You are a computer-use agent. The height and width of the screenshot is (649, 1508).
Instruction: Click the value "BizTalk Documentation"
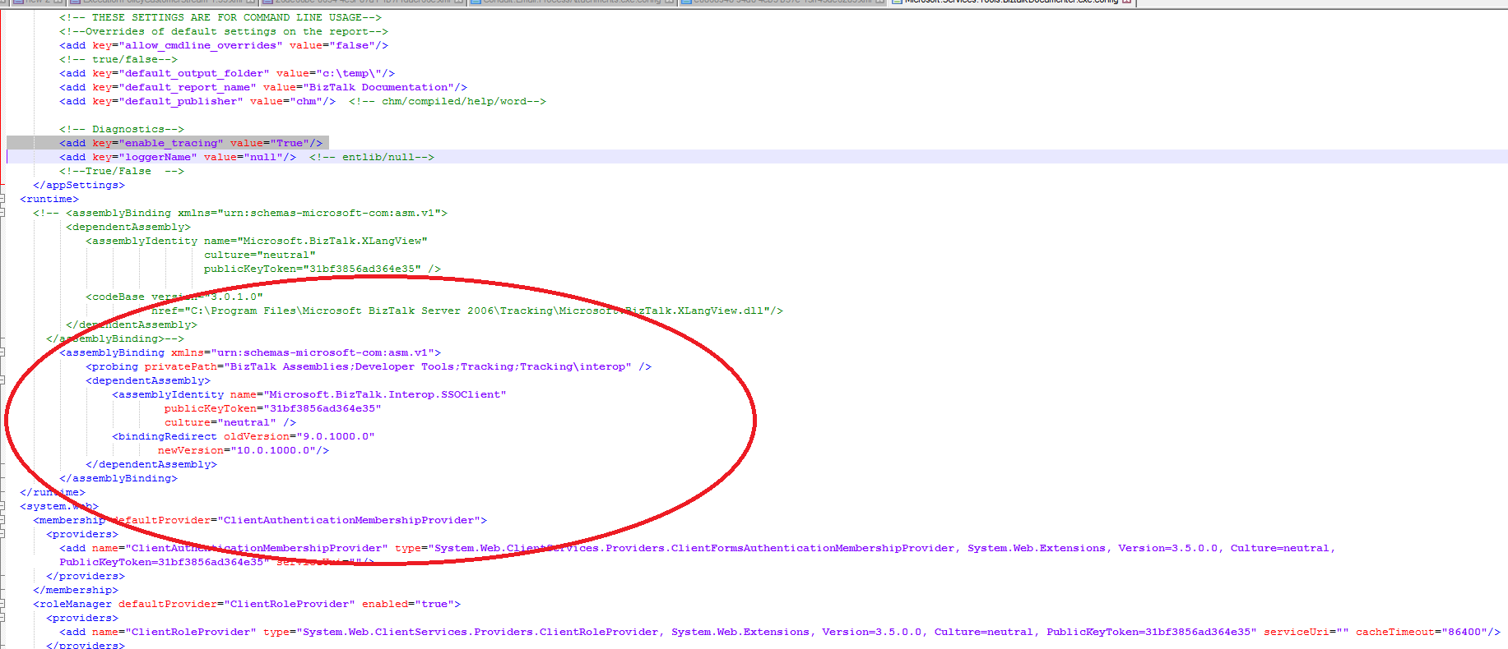click(x=378, y=87)
